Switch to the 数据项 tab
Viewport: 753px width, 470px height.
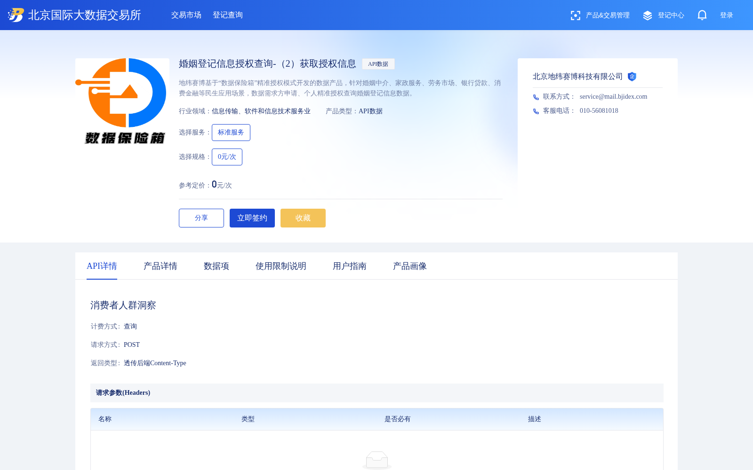point(216,266)
